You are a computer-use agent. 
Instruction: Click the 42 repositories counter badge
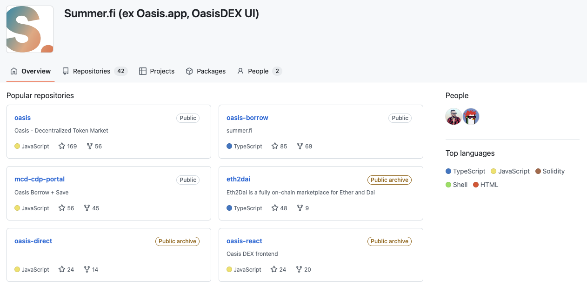pos(121,71)
